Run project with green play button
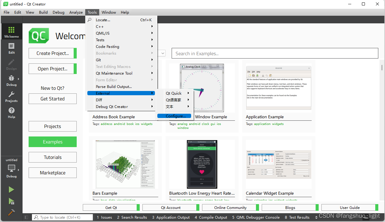Screen dimensions: 385x222 click(x=11, y=190)
